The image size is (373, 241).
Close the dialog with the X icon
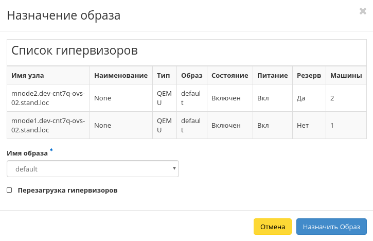(x=363, y=11)
